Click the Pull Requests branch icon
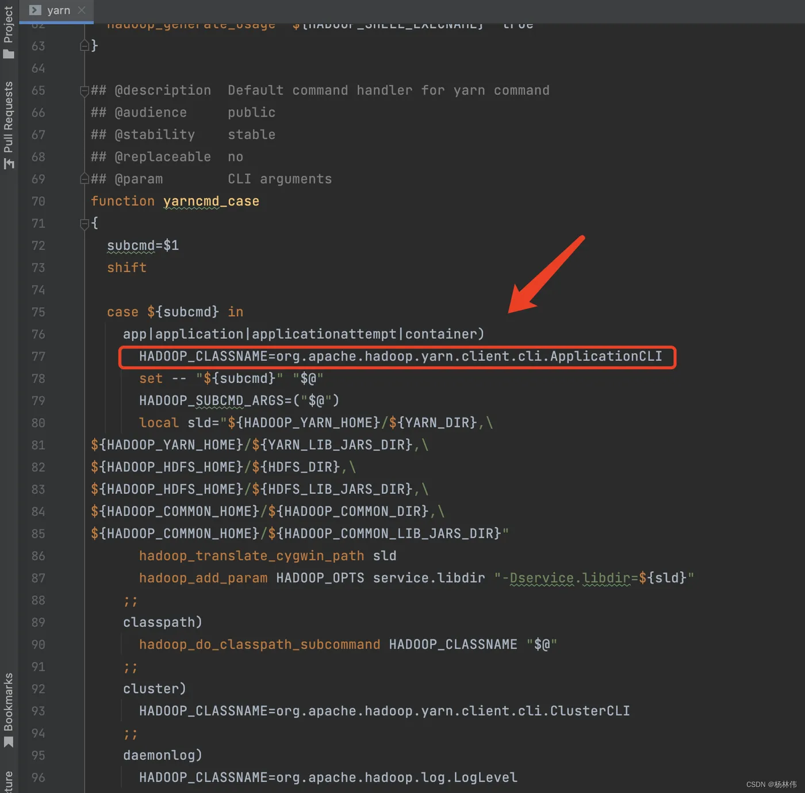 pos(8,164)
